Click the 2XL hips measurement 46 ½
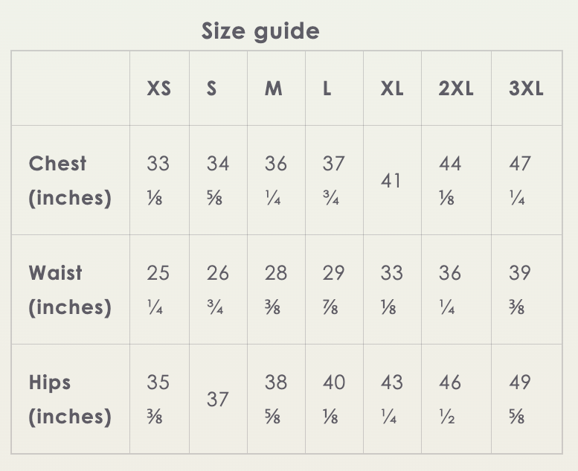 pyautogui.click(x=449, y=400)
